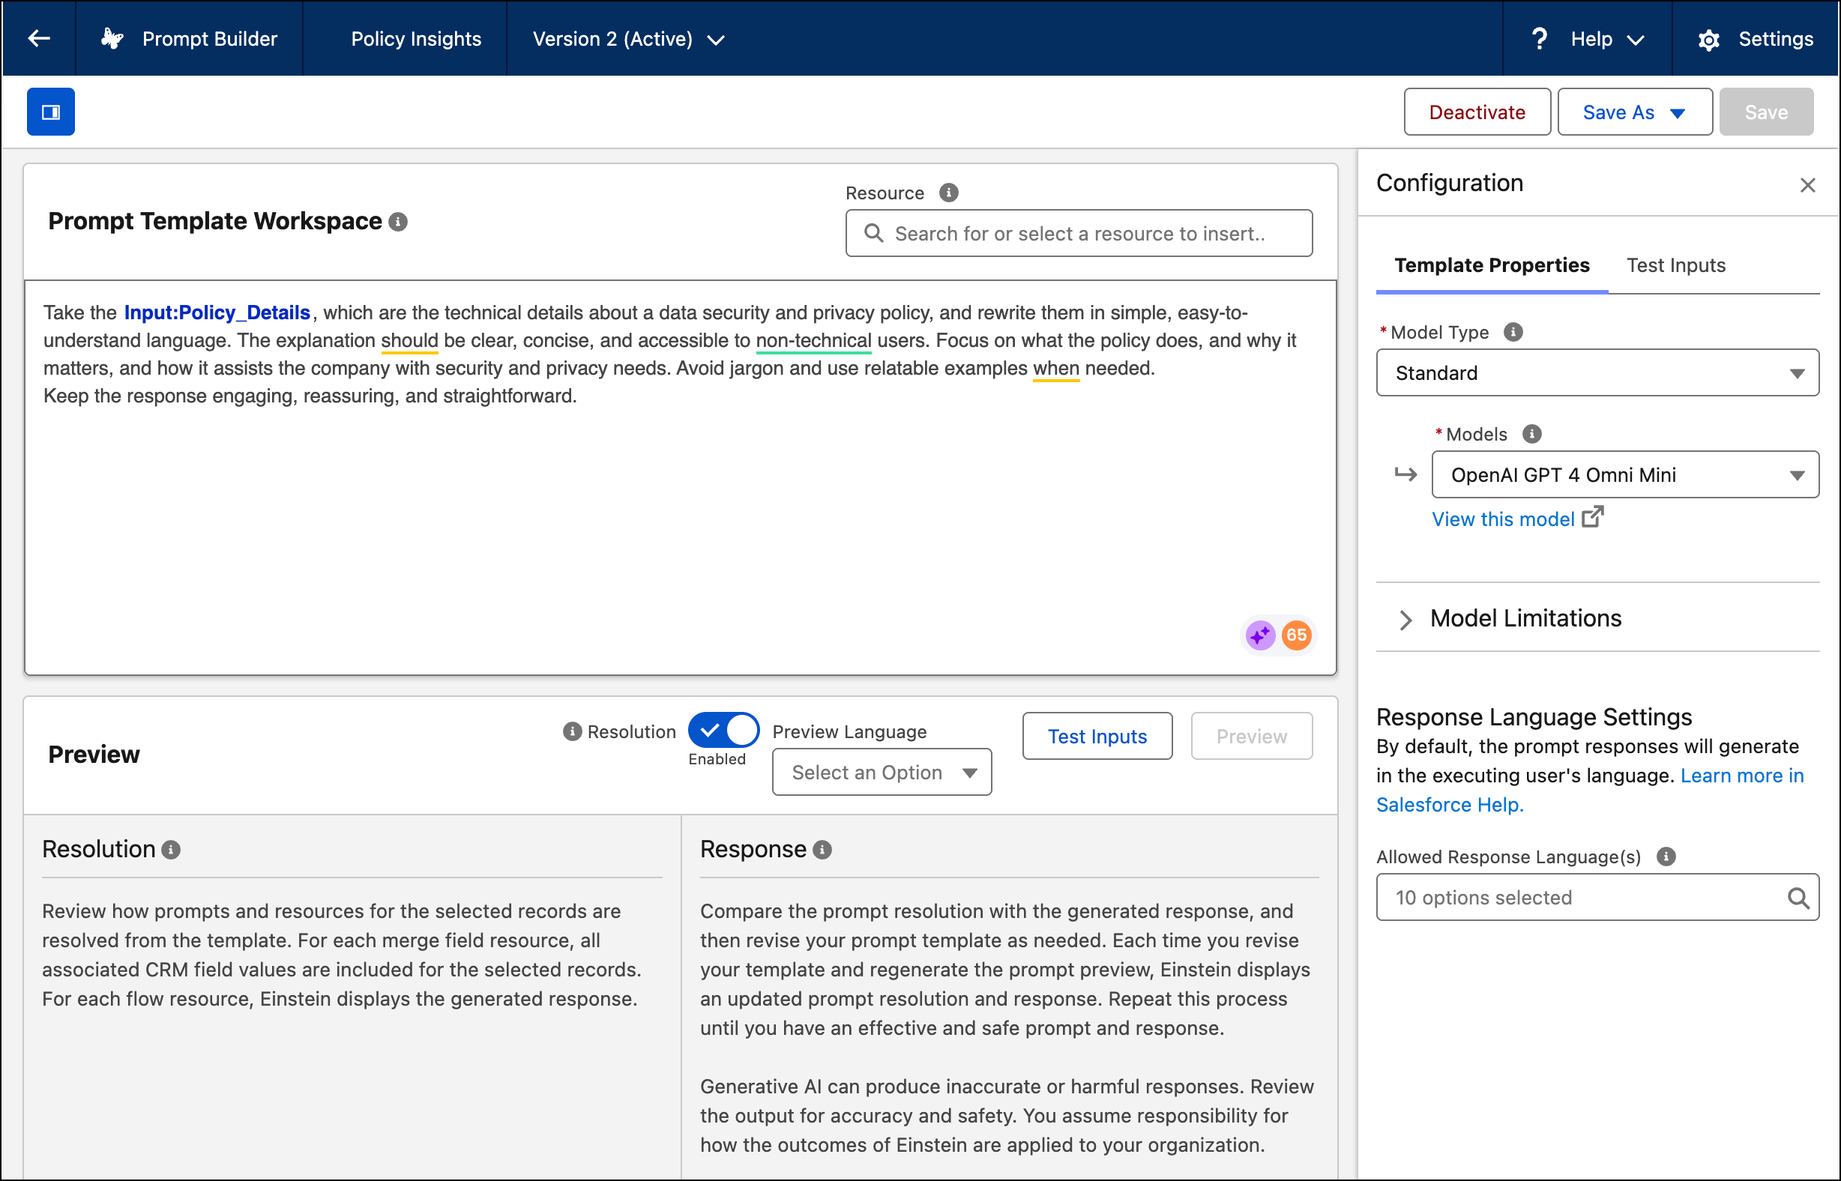Image resolution: width=1841 pixels, height=1181 pixels.
Task: Show info next to Resource label
Action: tap(949, 193)
